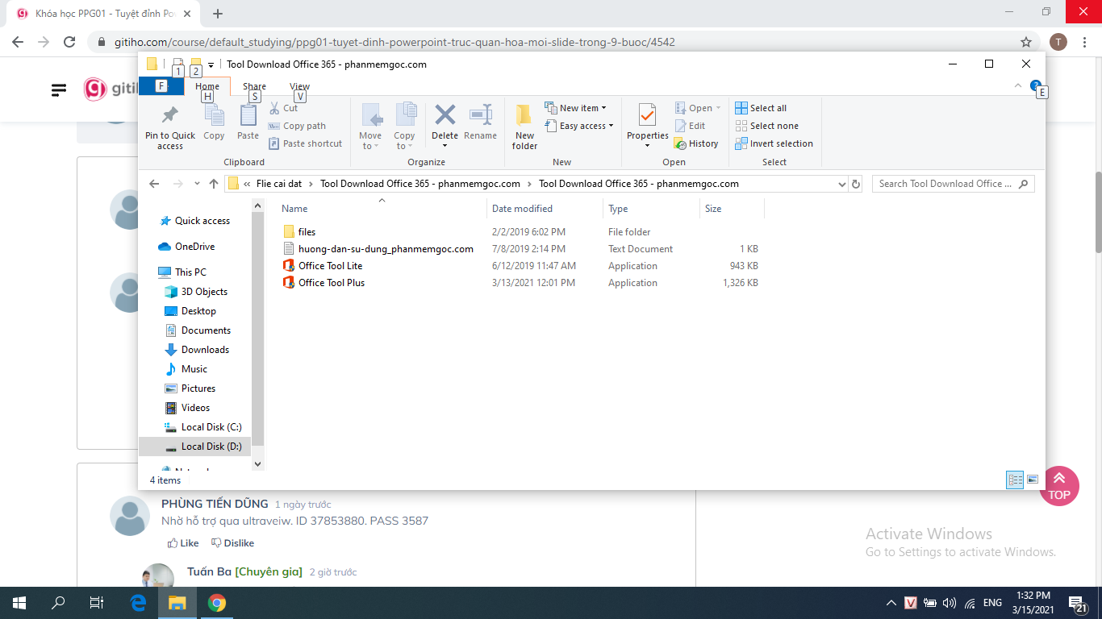Sort by the Type column header
The width and height of the screenshot is (1102, 619).
pyautogui.click(x=651, y=209)
